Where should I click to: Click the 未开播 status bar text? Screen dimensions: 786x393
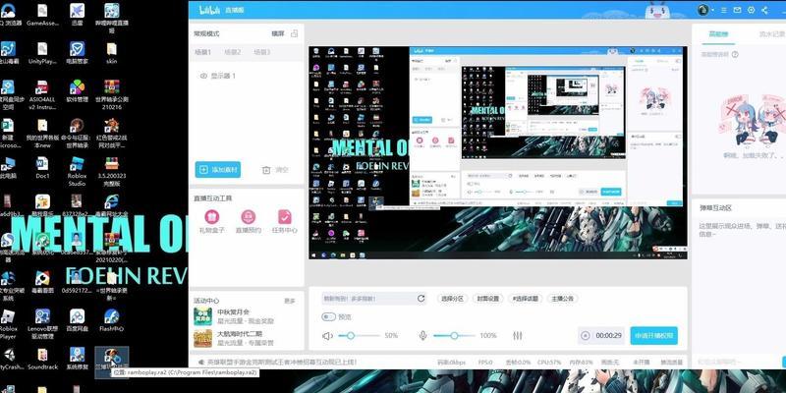click(x=641, y=362)
